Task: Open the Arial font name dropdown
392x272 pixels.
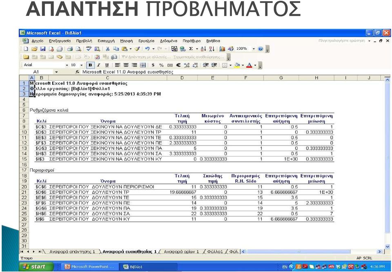Action: coord(67,65)
